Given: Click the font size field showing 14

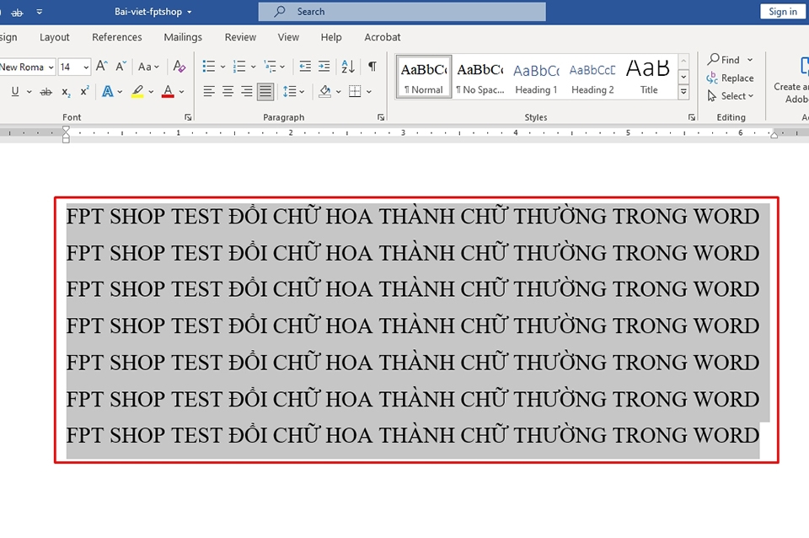Looking at the screenshot, I should [x=70, y=67].
